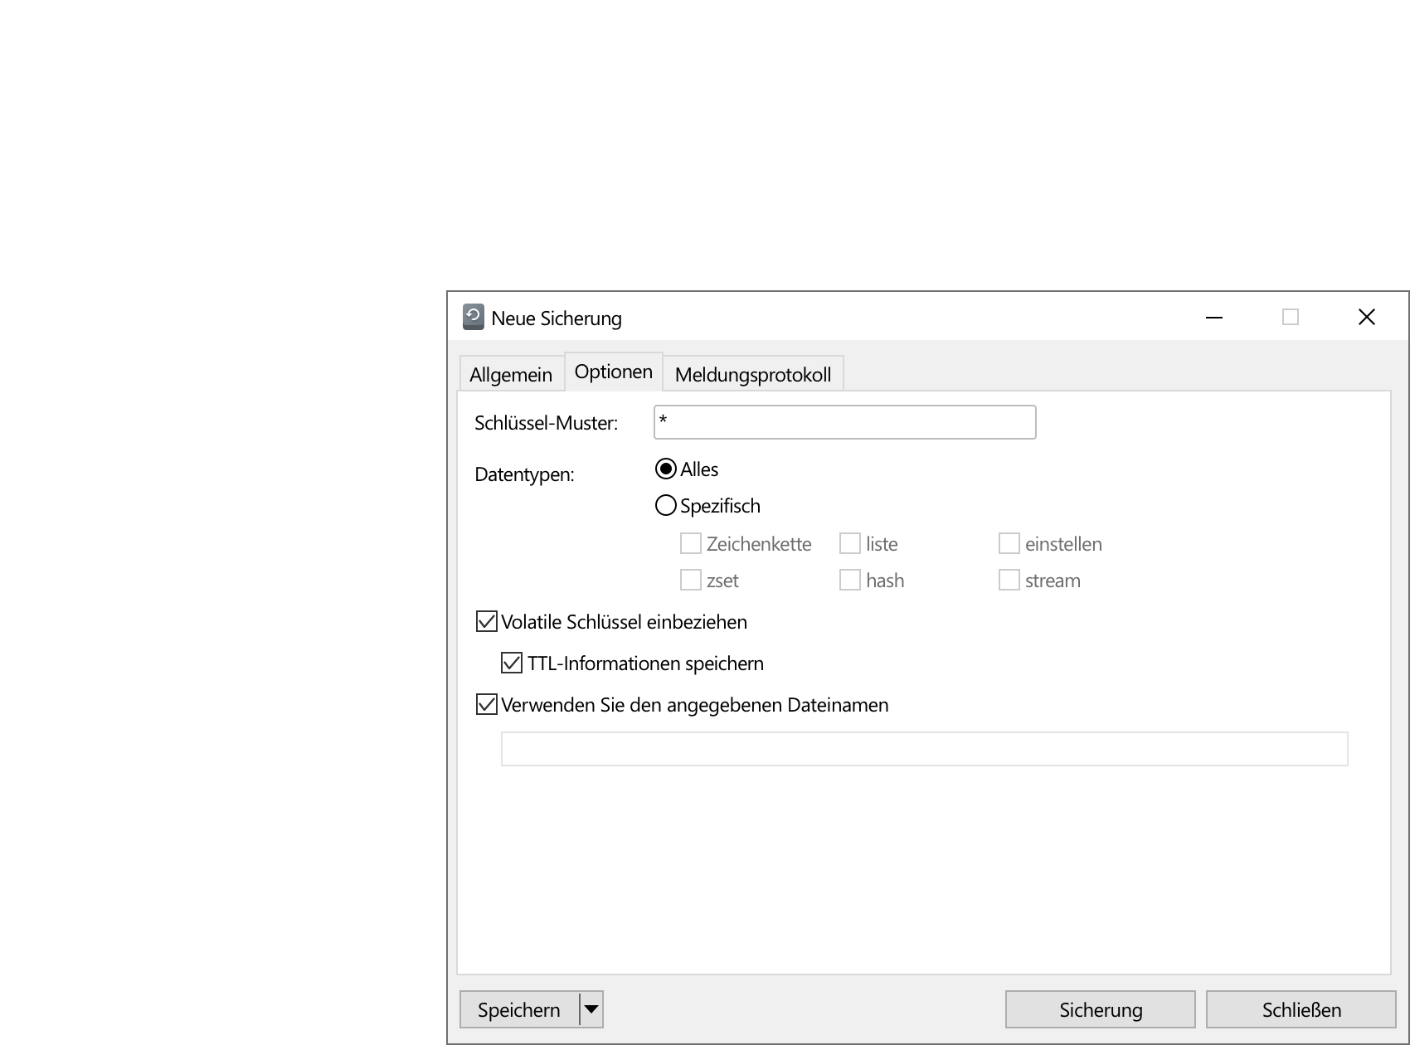Tick the liste checkbox
This screenshot has width=1410, height=1045.
click(x=850, y=543)
